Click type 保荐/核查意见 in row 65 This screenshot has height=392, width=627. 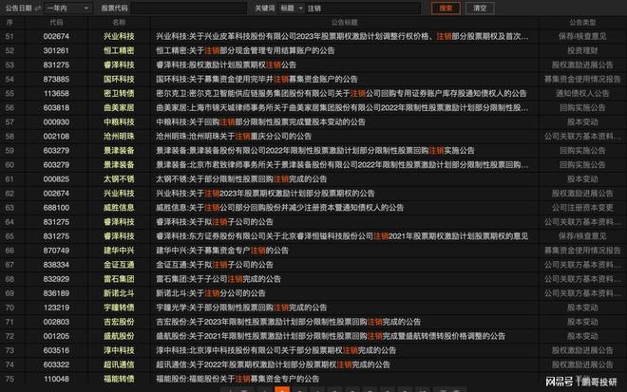582,236
